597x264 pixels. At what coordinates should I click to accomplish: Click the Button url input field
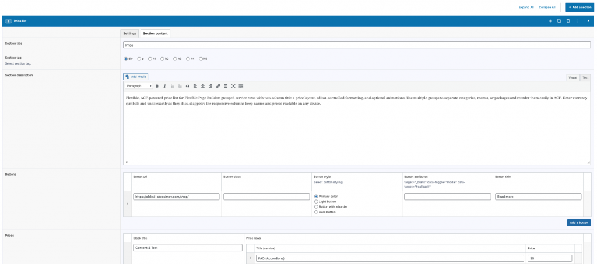(176, 197)
